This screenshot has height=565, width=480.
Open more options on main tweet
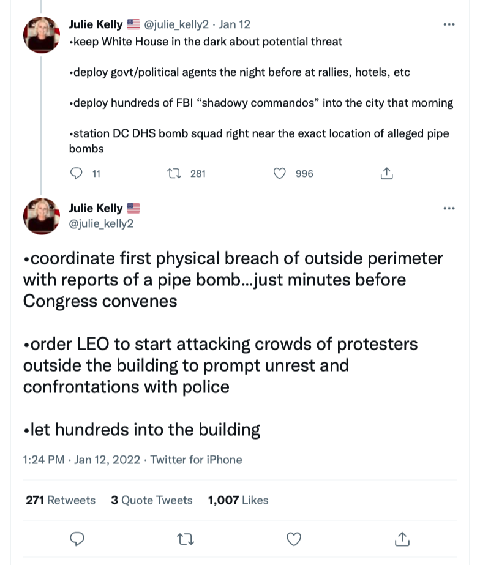pyautogui.click(x=449, y=209)
